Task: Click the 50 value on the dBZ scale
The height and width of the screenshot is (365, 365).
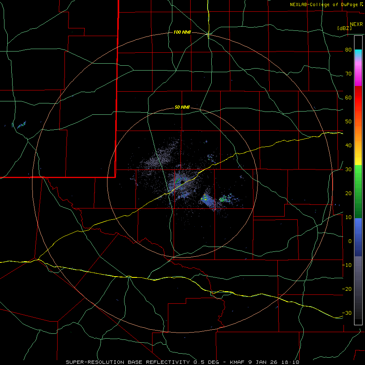Action: [348, 122]
